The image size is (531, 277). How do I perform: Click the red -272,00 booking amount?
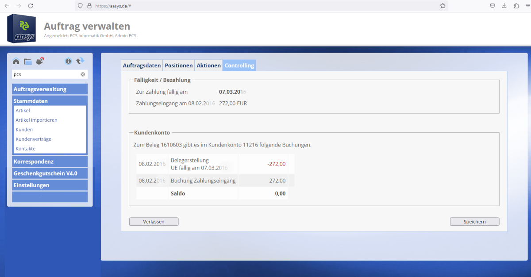(x=276, y=164)
